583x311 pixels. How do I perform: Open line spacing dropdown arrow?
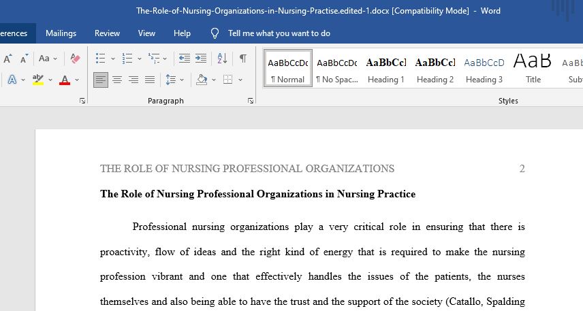(182, 80)
